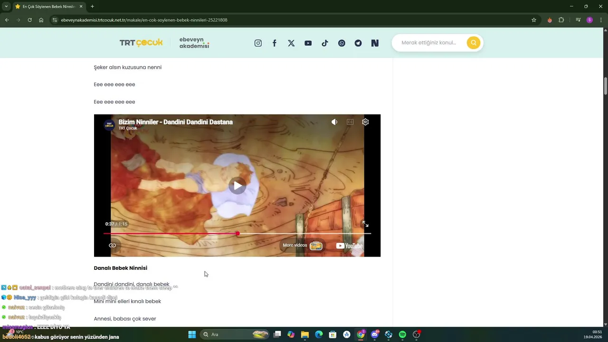The image size is (608, 342).
Task: Launch Copilot from the taskbar
Action: (x=291, y=334)
